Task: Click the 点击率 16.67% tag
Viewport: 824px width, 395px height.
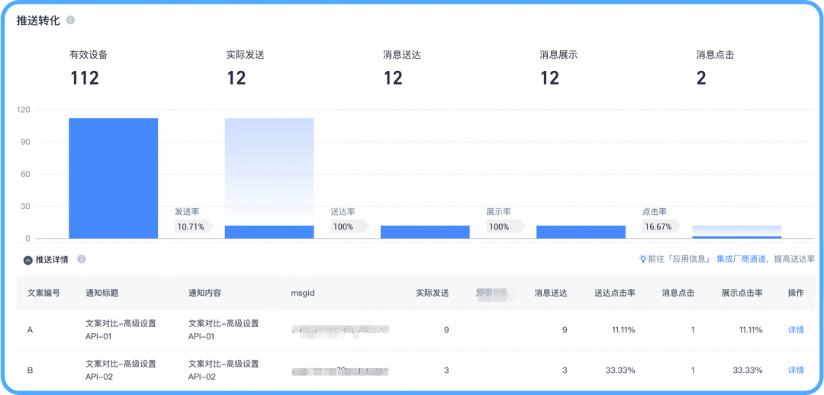Action: pos(661,227)
